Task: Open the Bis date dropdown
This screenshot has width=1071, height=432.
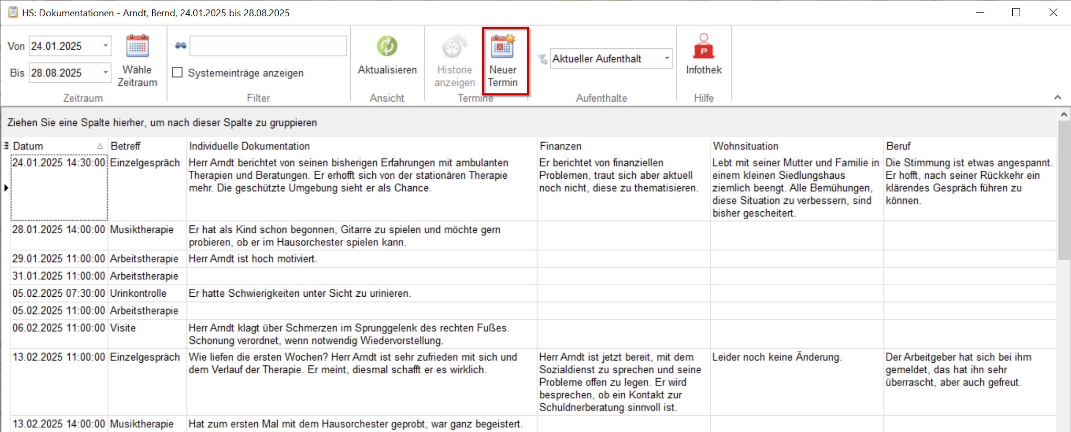Action: [106, 72]
